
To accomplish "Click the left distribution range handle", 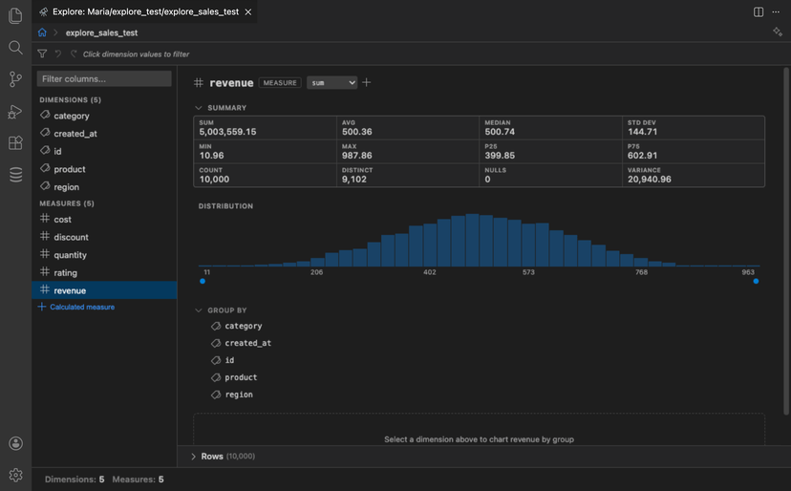I will pyautogui.click(x=203, y=281).
